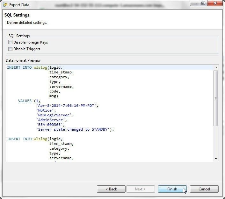The image size is (225, 199).
Task: Click the msg) column line
Action: [x=54, y=96]
